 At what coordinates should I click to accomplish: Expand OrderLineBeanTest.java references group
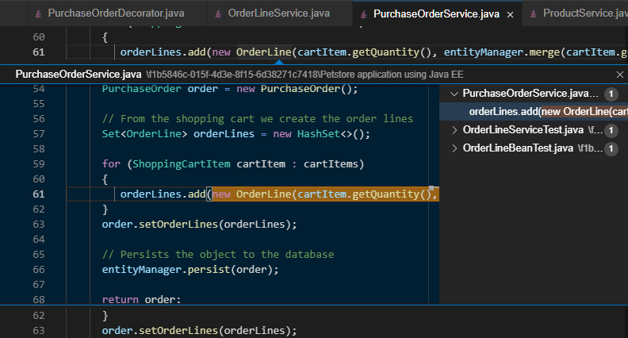click(454, 148)
